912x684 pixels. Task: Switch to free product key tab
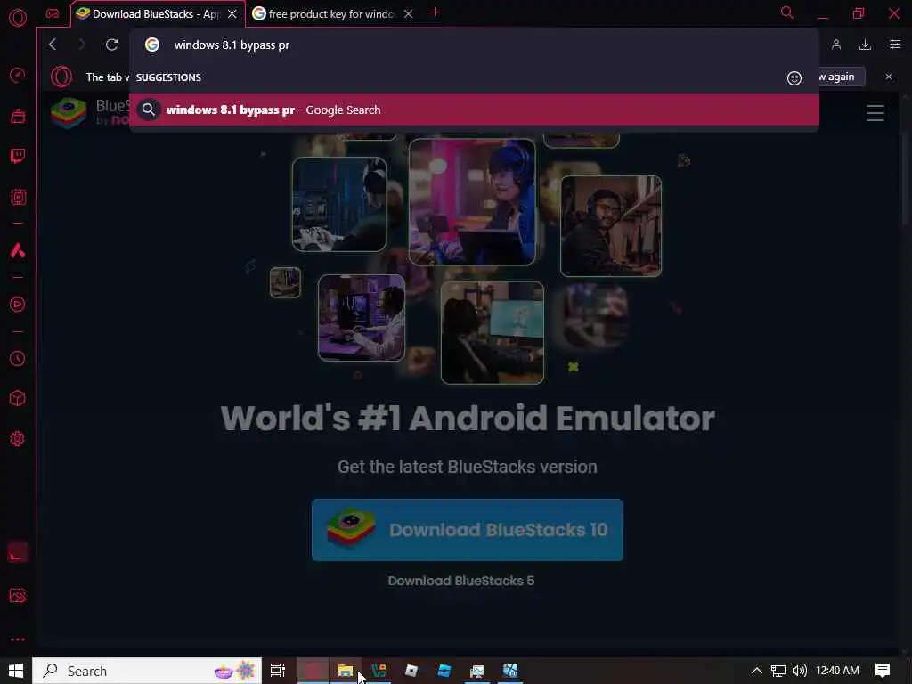click(331, 14)
